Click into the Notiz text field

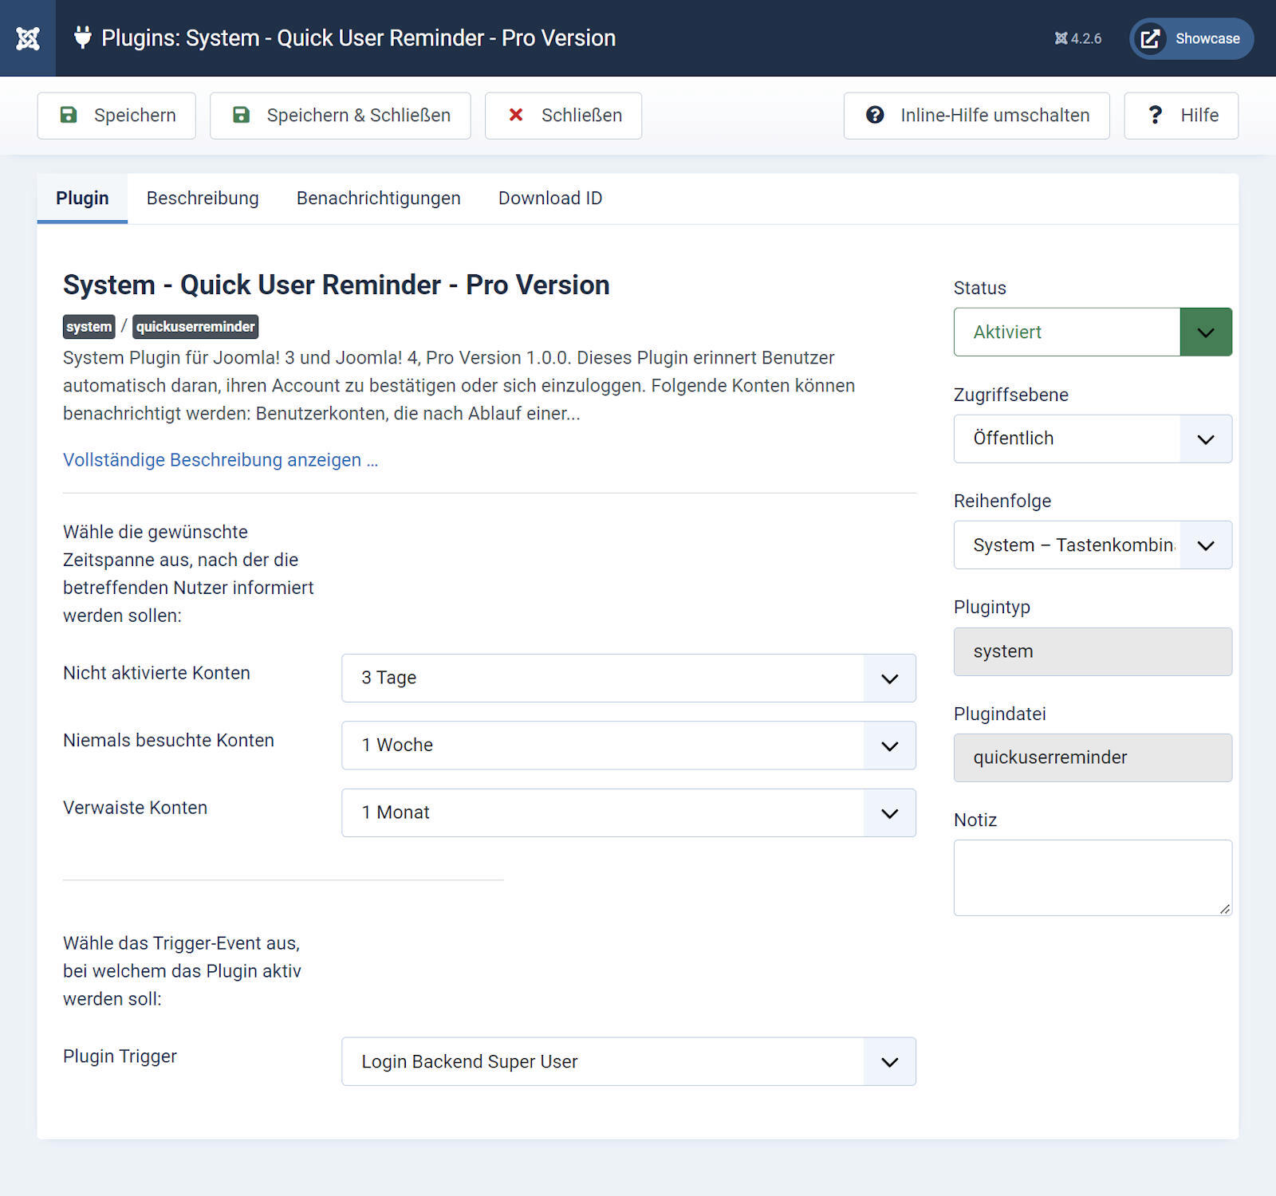[1092, 876]
